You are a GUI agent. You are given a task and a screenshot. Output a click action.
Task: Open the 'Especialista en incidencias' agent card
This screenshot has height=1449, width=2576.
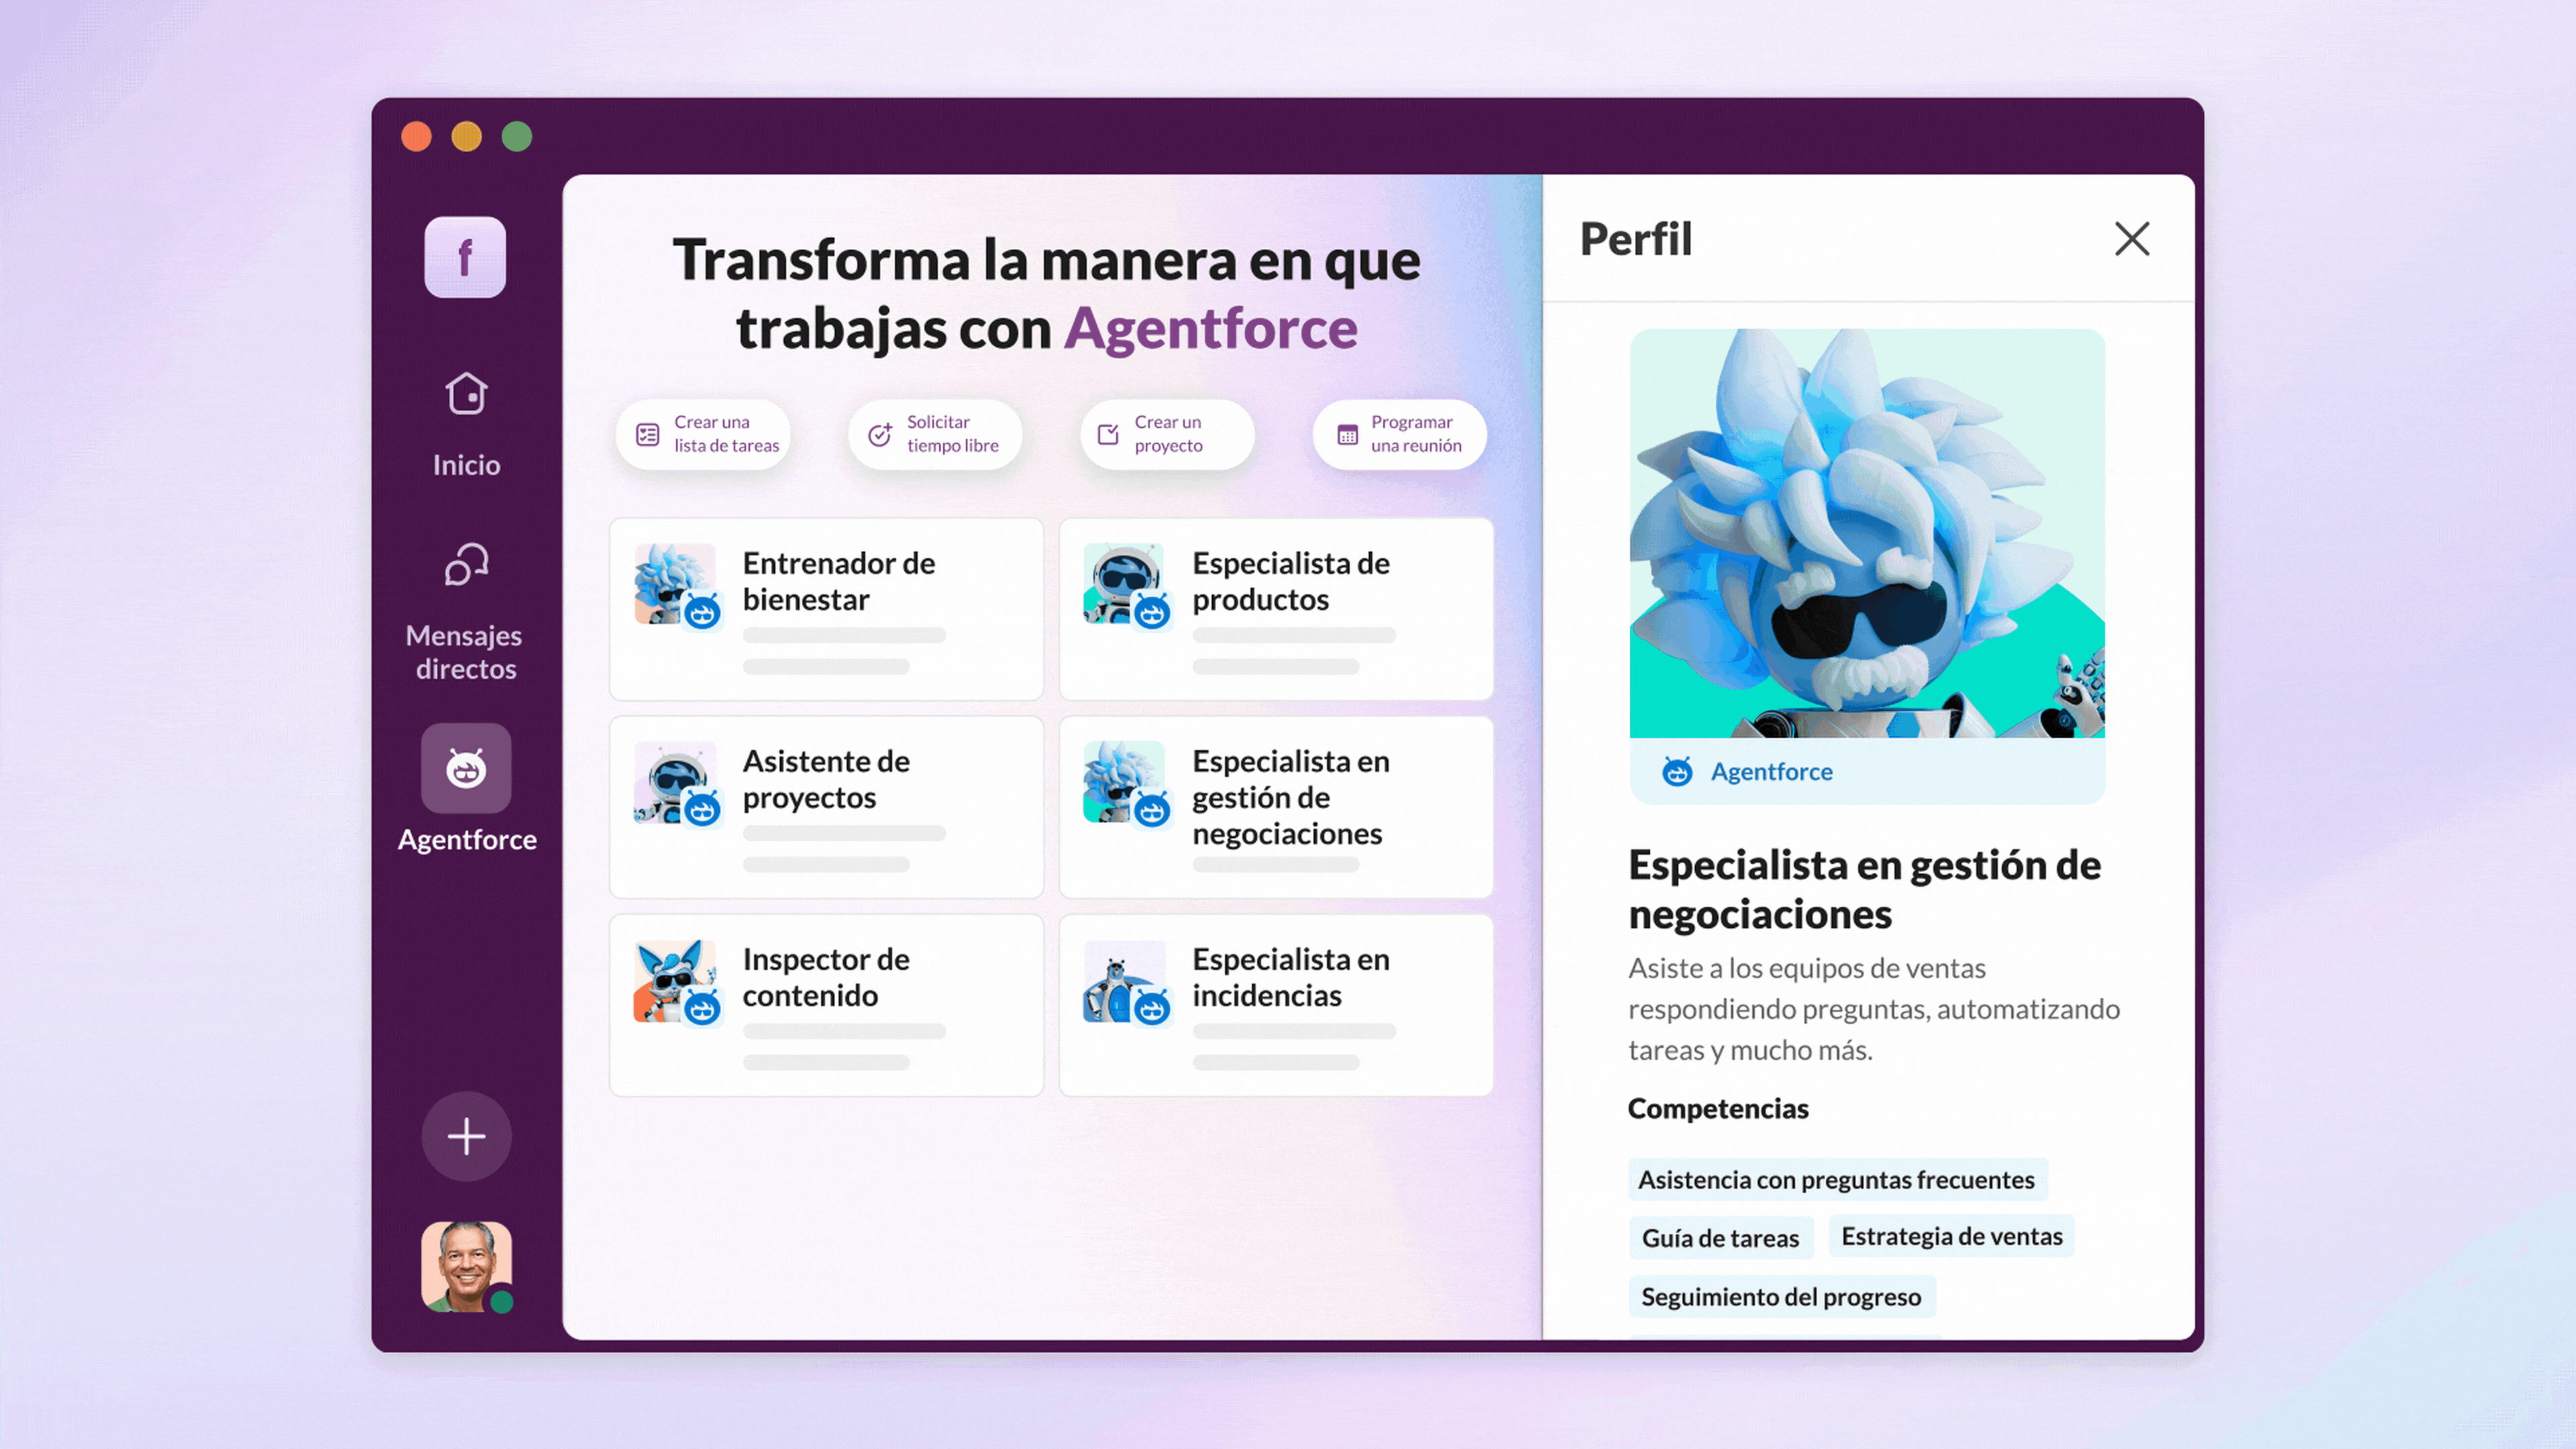[x=1277, y=1005]
